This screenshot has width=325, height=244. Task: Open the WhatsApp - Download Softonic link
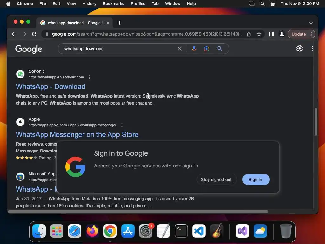pyautogui.click(x=50, y=86)
